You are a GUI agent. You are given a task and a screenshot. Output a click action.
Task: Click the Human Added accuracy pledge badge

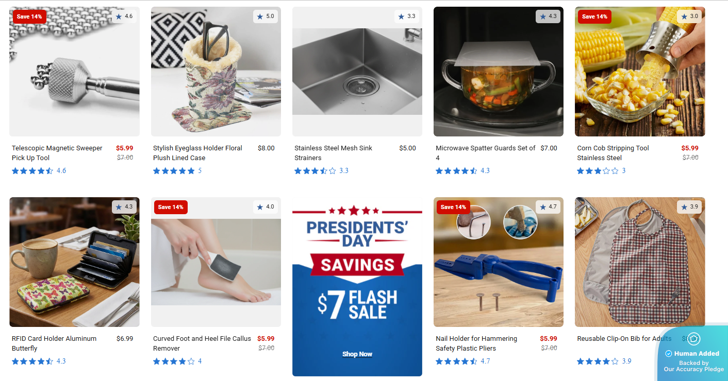click(693, 354)
